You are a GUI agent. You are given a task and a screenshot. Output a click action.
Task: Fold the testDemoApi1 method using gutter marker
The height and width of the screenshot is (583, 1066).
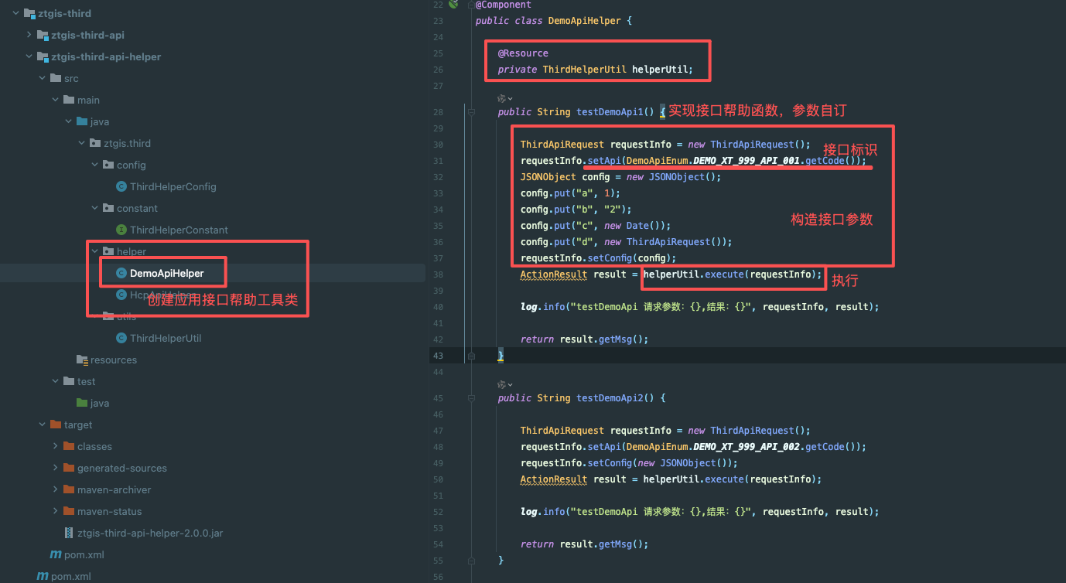[470, 112]
